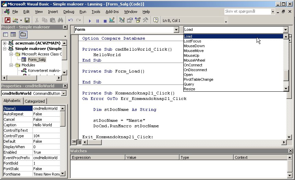Click the Find binoculars icon
The image size is (295, 180).
coord(60,21)
